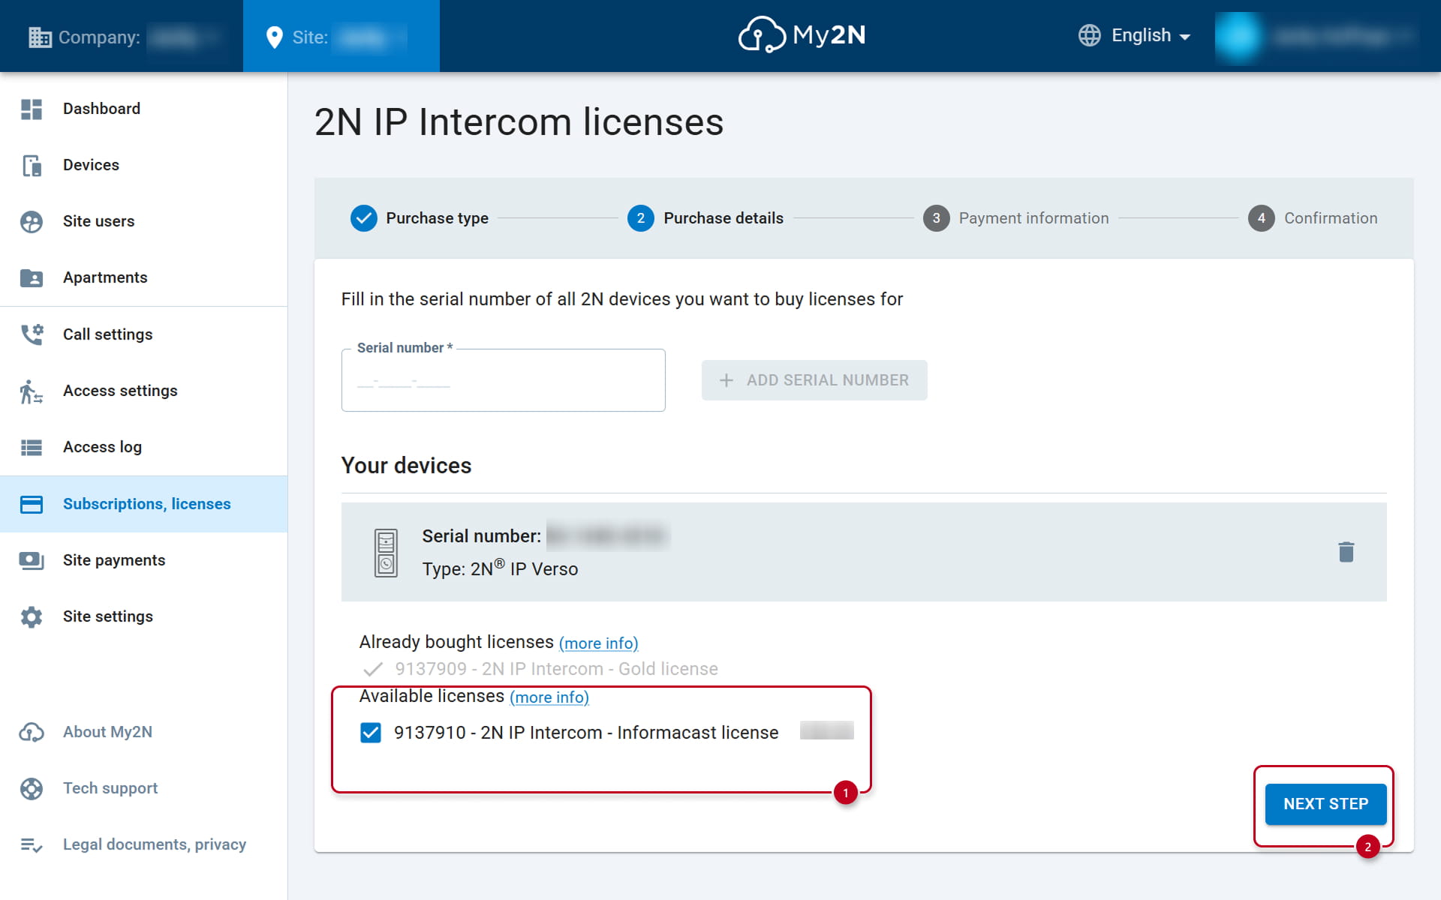This screenshot has height=900, width=1441.
Task: Click Subscriptions, licenses card icon
Action: [x=32, y=504]
